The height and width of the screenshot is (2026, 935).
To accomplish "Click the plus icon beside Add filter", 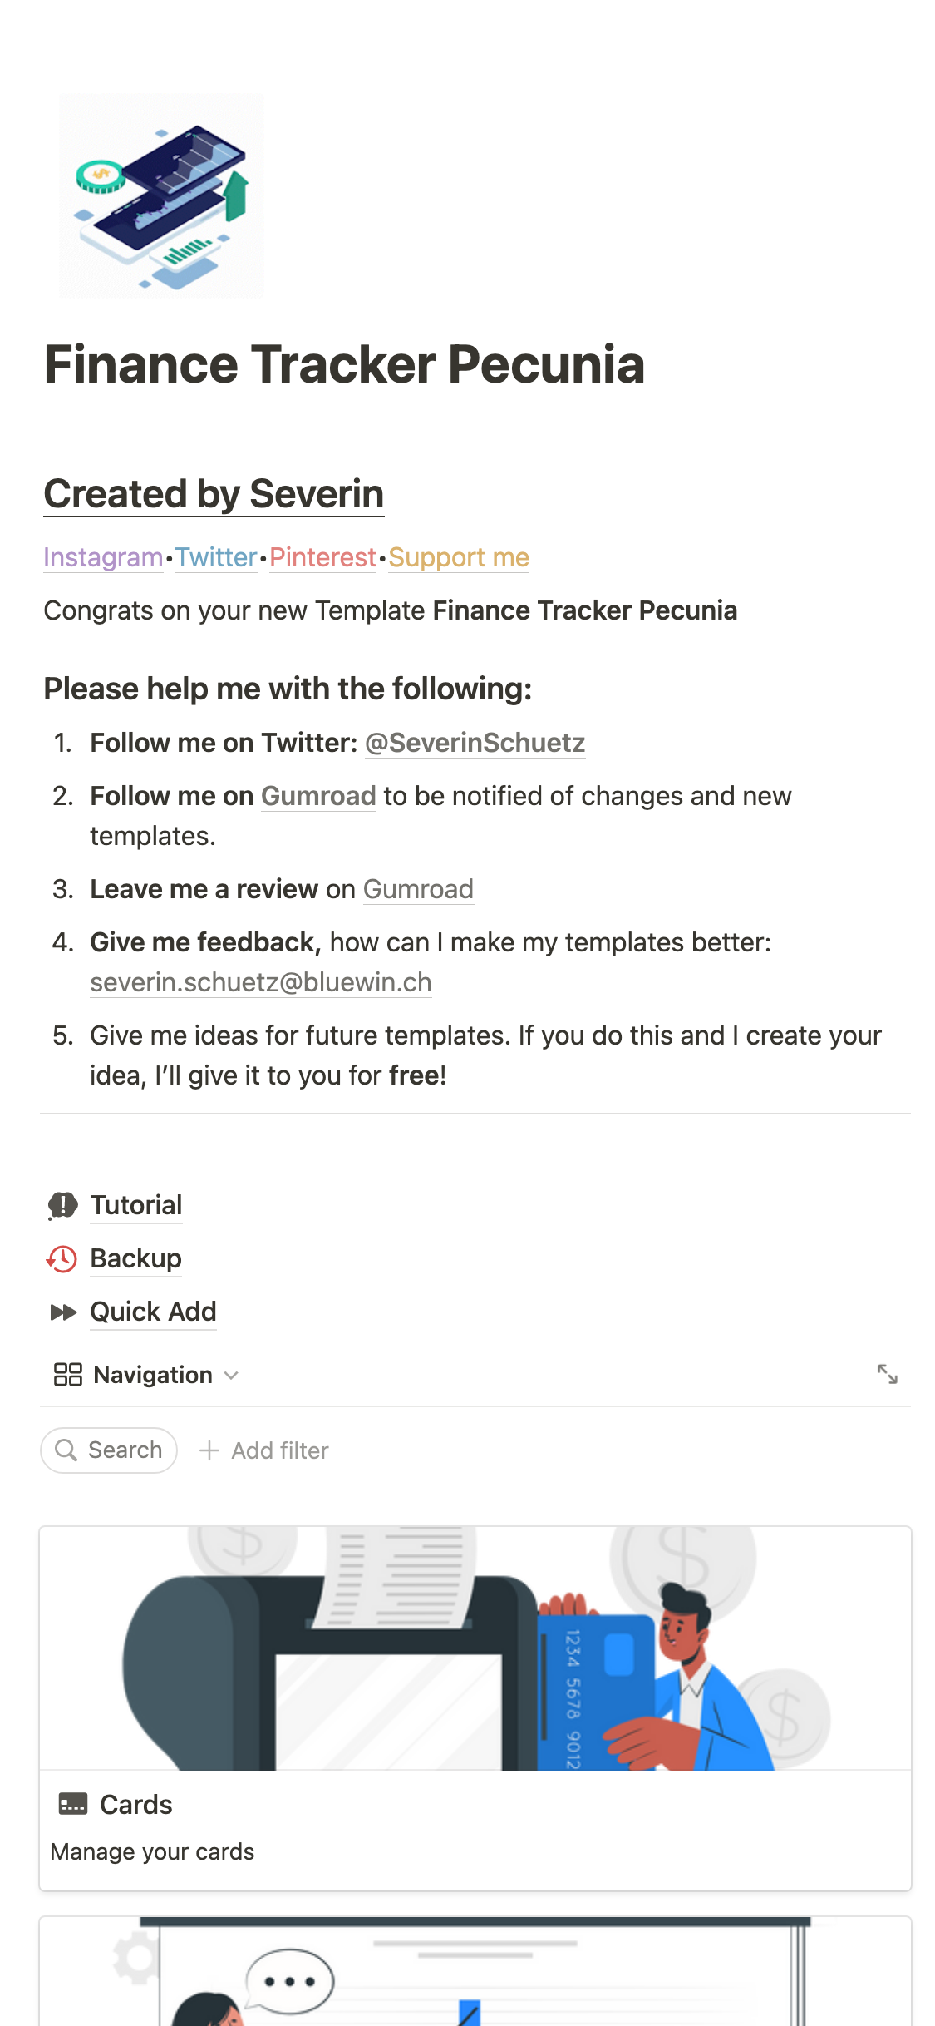I will (209, 1450).
